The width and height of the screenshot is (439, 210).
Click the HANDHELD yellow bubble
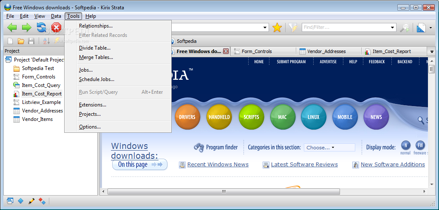(219, 117)
